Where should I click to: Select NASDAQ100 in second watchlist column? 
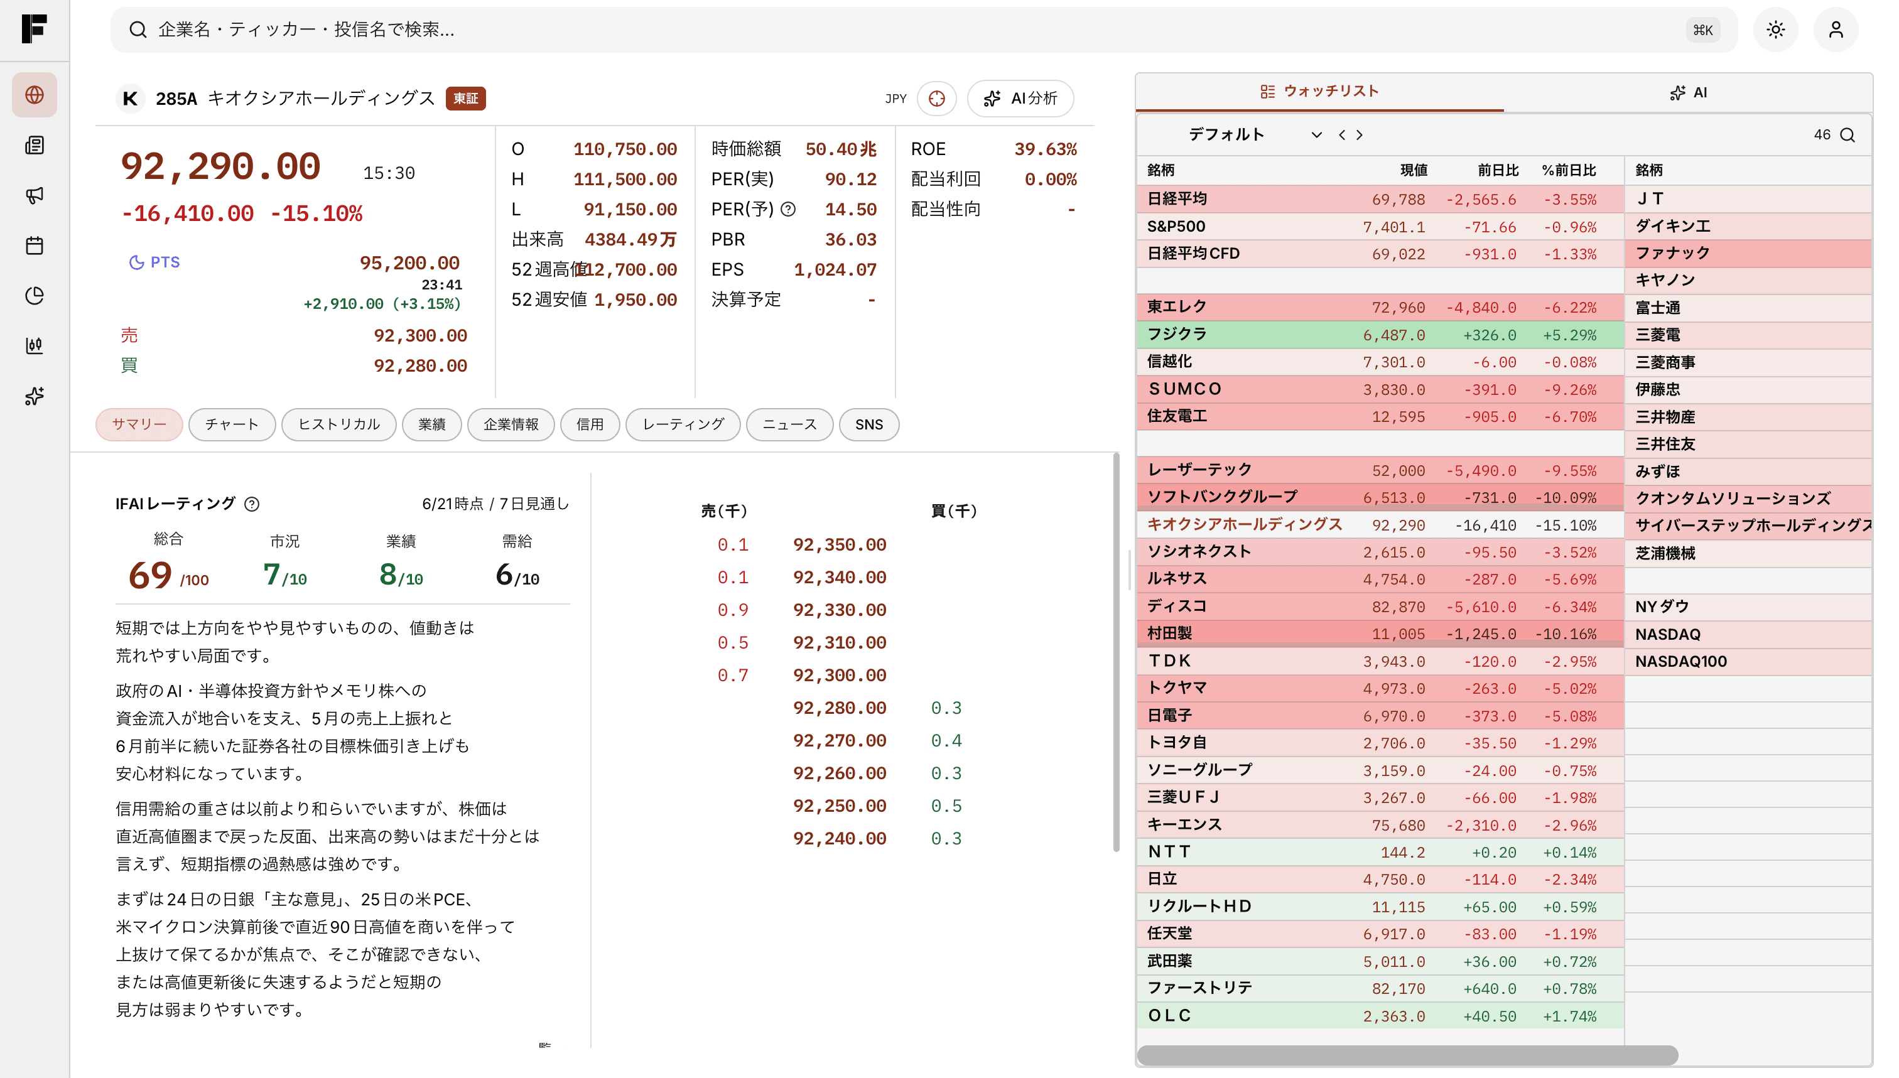pos(1749,661)
